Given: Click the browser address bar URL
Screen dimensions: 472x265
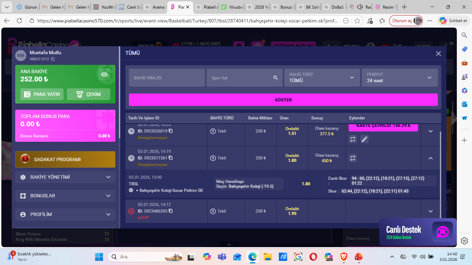Looking at the screenshot, I should [188, 21].
